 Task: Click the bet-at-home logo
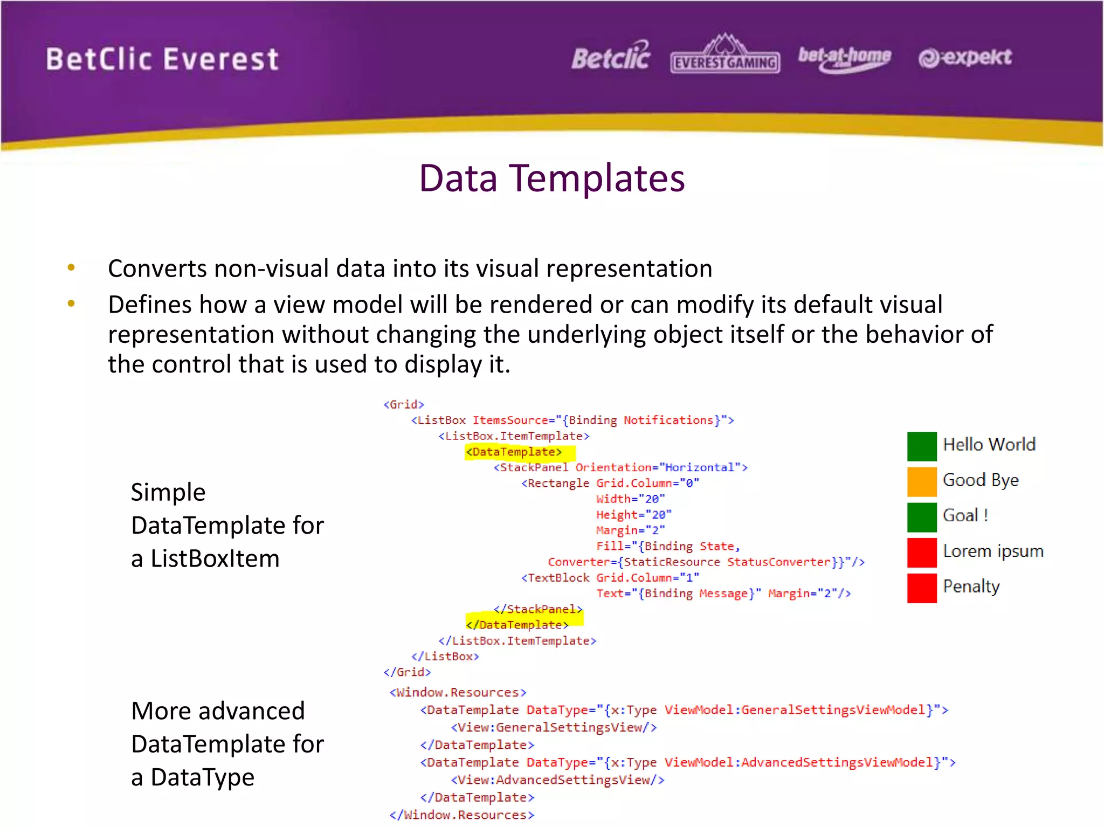[x=844, y=58]
